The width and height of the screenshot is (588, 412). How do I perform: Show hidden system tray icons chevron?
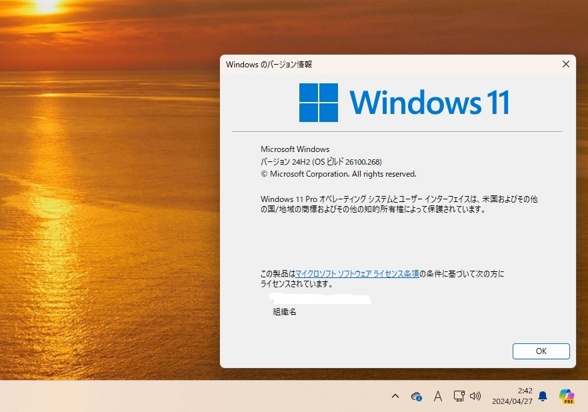tap(395, 396)
